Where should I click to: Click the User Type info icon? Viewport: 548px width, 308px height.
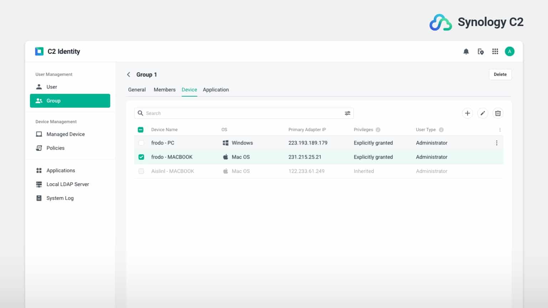click(441, 130)
